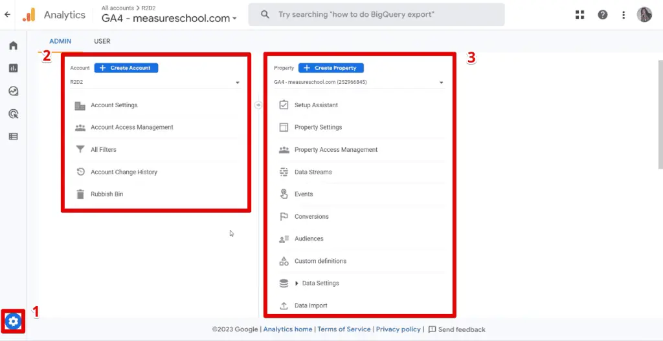Open the Explore sidebar icon
The image size is (663, 341).
(x=13, y=91)
